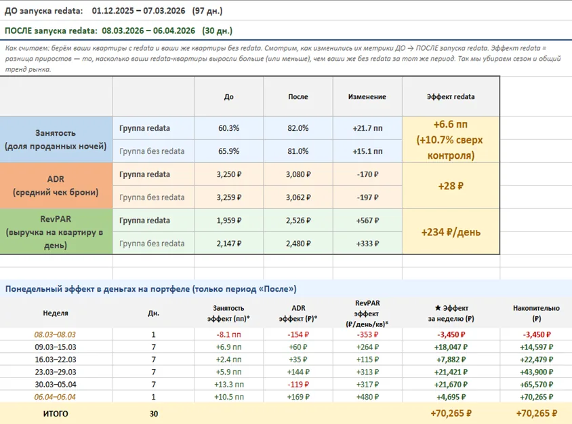Select the '60.3%' occupancy before value cell
Screen dimensions: 572x424
(228, 128)
